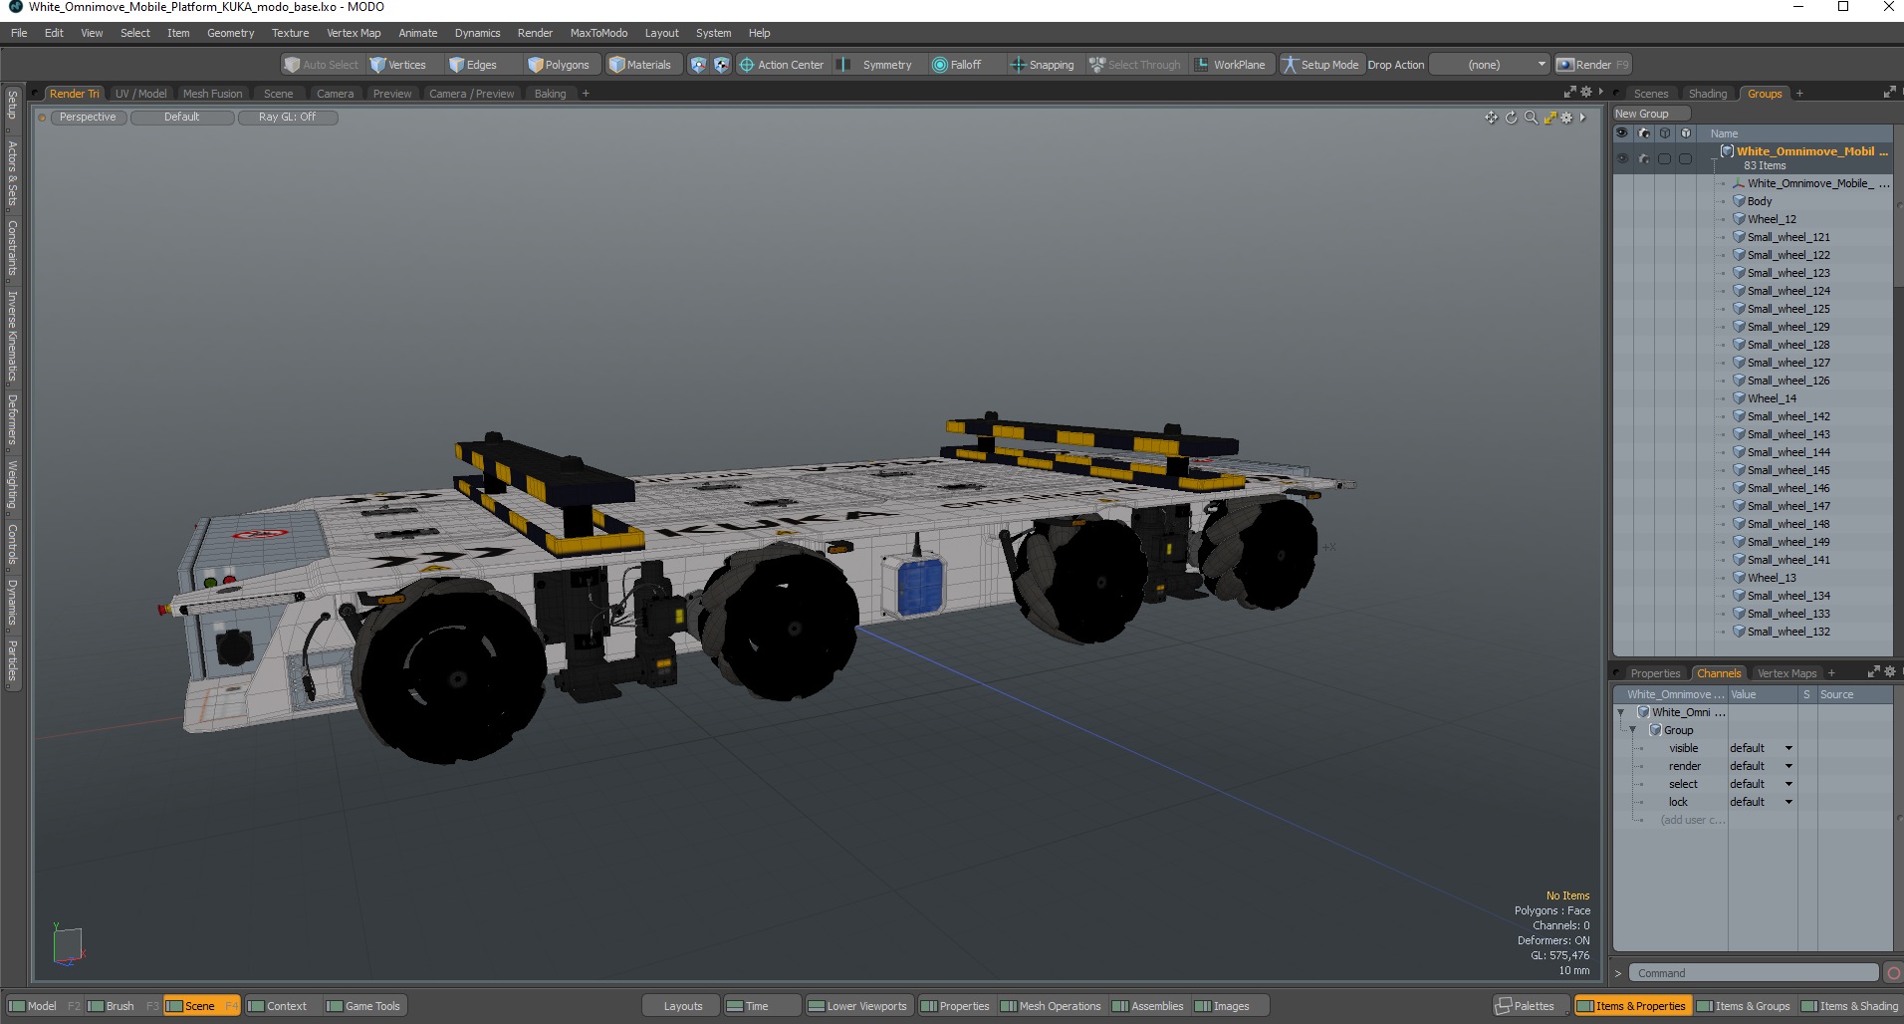Enable Edges selection mode
1904x1024 pixels.
[x=473, y=65]
